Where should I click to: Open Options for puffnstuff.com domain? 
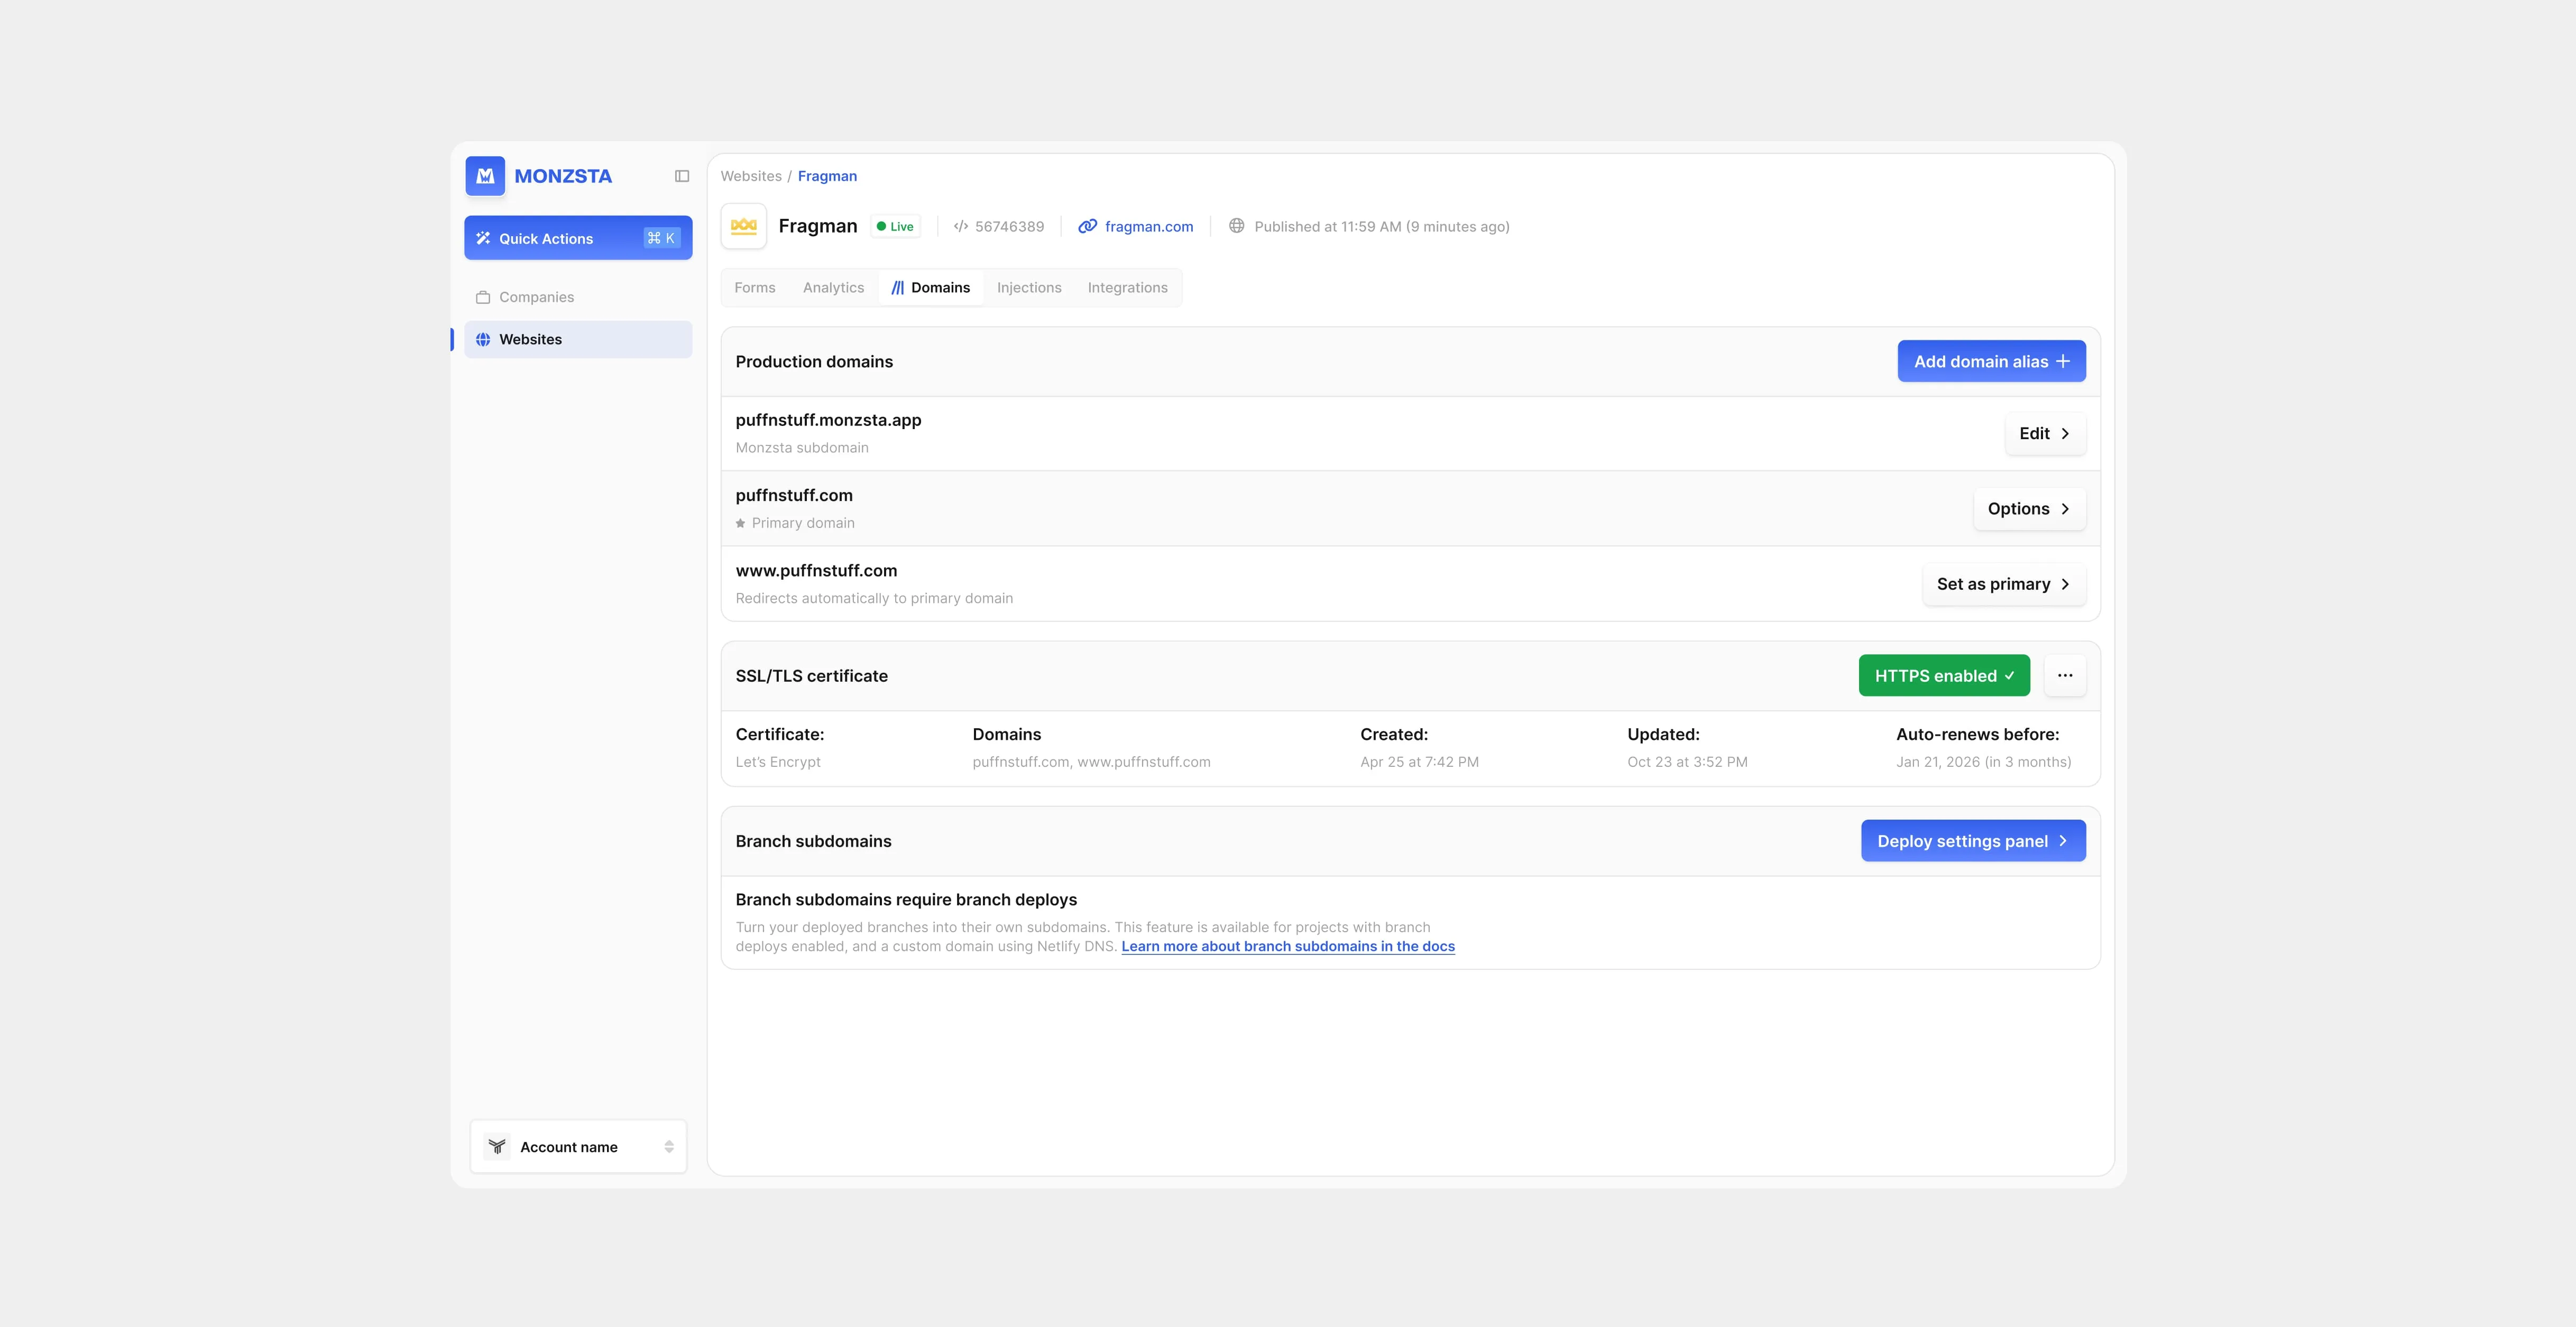click(x=2029, y=508)
